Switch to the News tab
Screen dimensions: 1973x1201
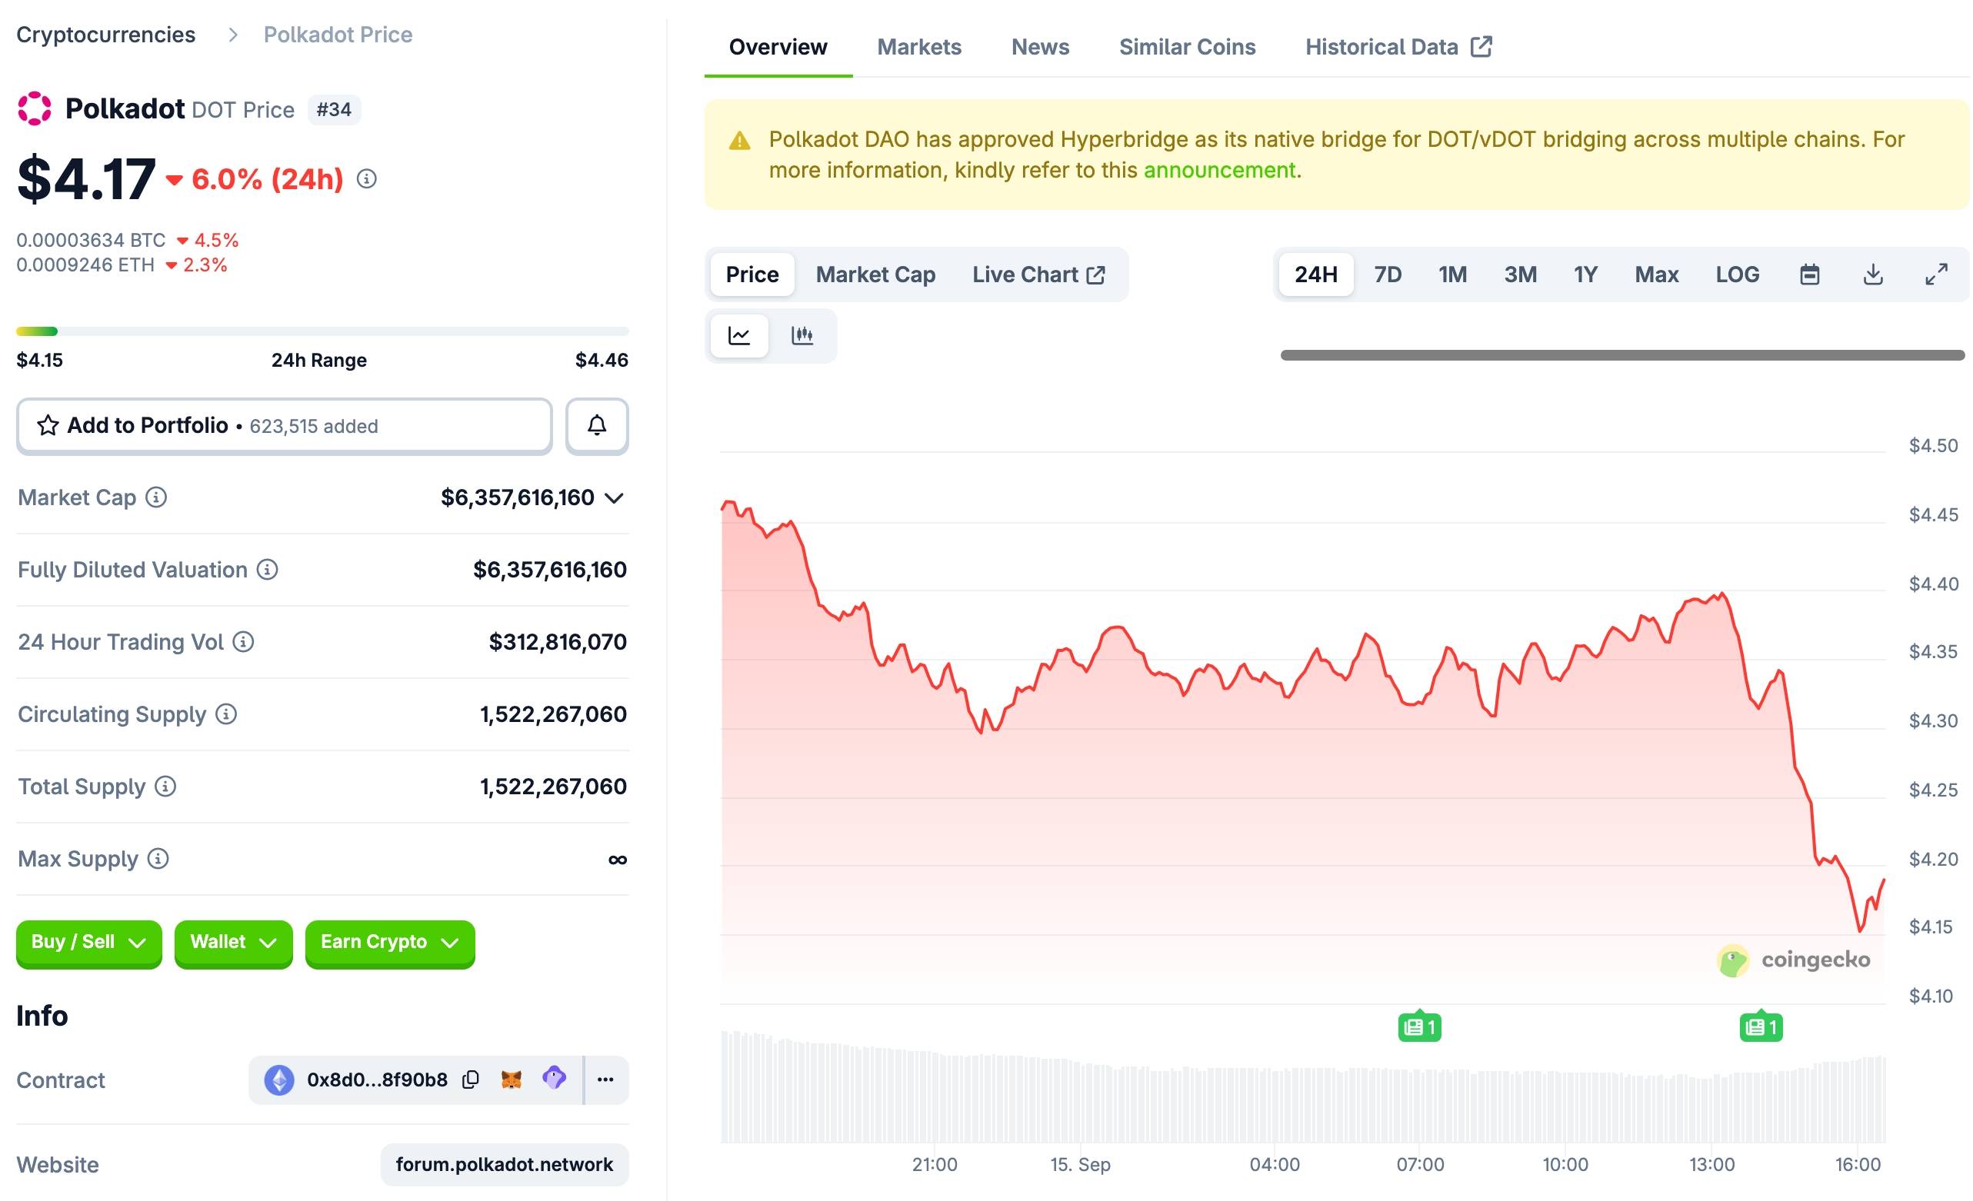[1040, 46]
